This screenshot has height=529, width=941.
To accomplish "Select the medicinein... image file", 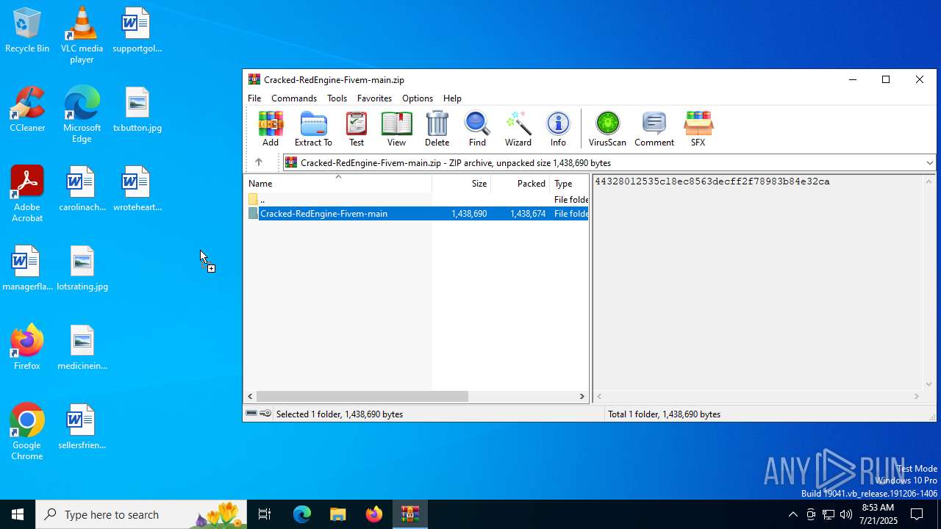I will coord(82,348).
